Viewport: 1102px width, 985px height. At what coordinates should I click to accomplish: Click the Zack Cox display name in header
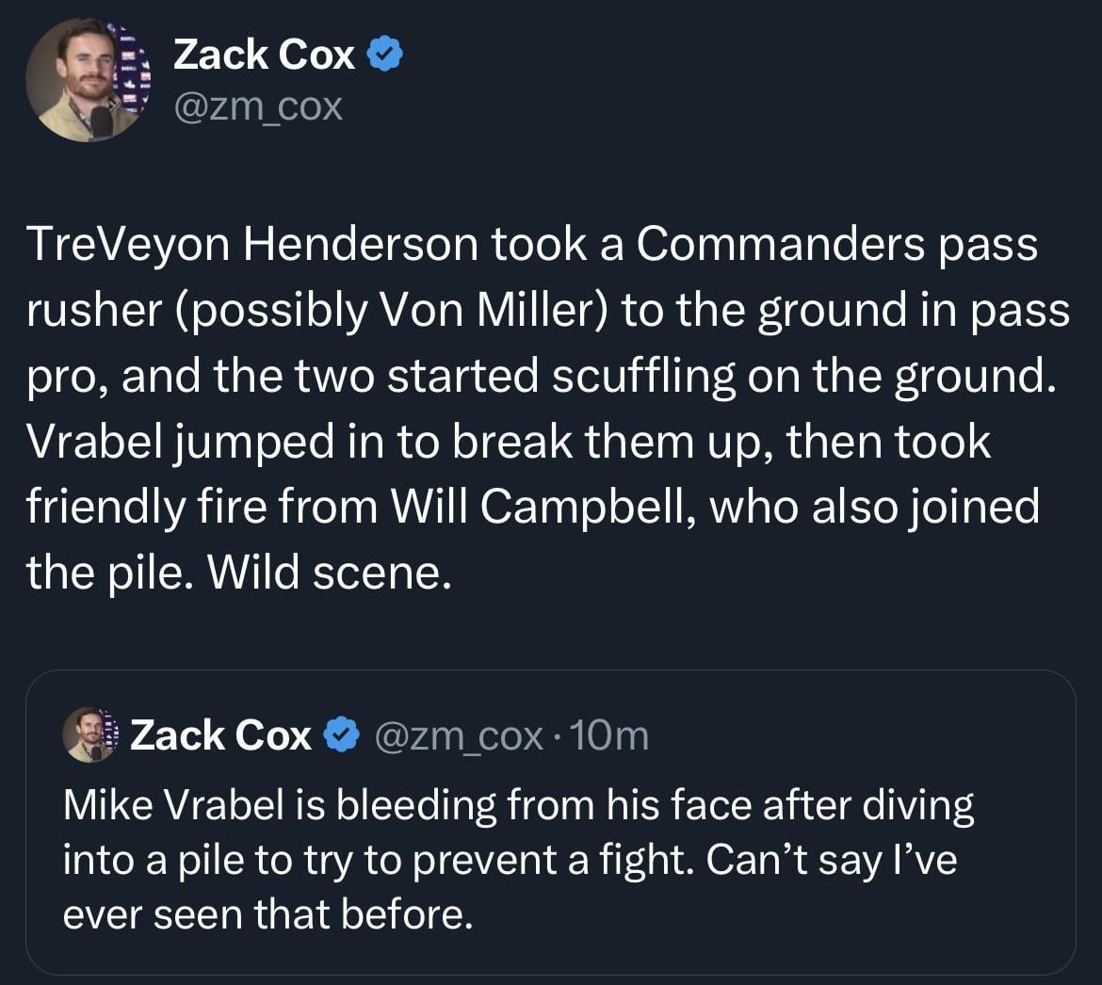(x=264, y=56)
